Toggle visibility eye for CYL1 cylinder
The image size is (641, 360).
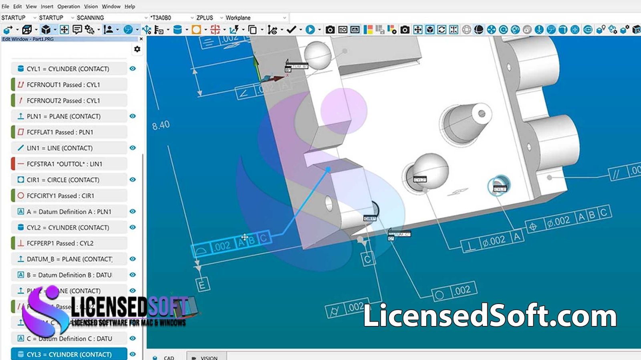pyautogui.click(x=133, y=68)
